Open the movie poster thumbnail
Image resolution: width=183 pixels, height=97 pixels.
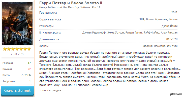(17, 23)
